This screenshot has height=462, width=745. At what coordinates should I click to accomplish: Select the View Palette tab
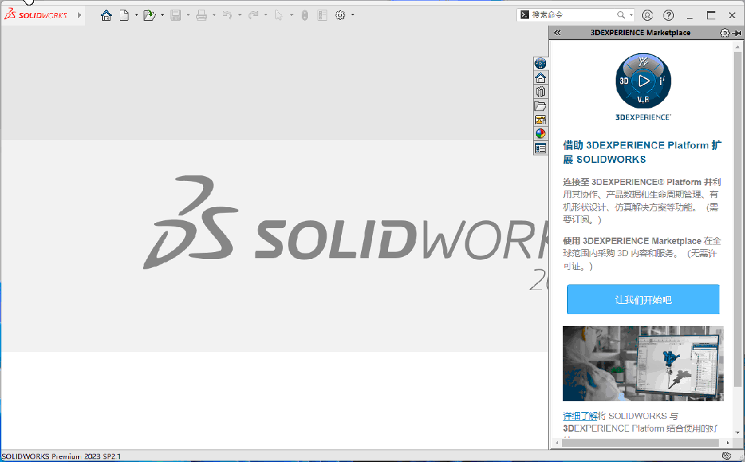tap(540, 119)
